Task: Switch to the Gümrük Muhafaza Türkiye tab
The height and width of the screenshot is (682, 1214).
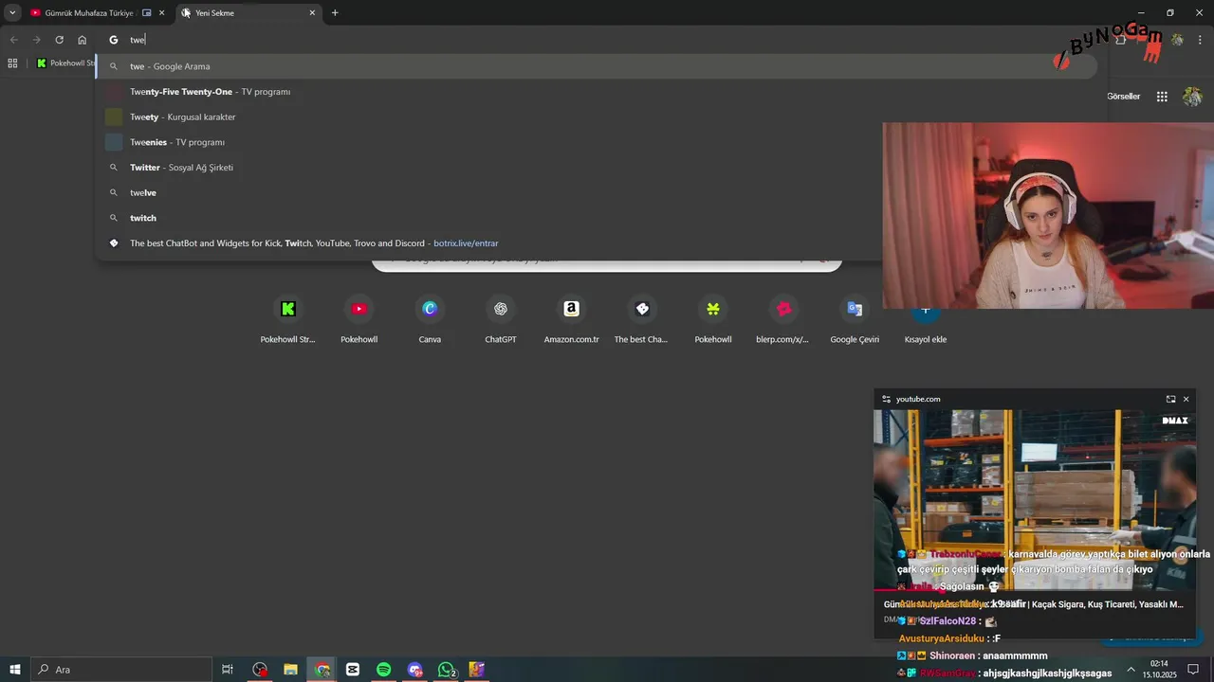Action: [x=91, y=13]
